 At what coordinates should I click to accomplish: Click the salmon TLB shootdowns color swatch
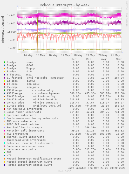tap(4, 134)
